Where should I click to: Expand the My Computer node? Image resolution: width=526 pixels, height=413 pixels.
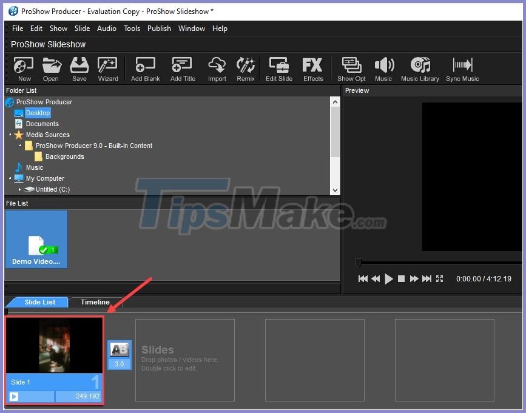(x=10, y=178)
